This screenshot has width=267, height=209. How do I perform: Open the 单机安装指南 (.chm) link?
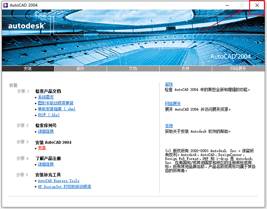(x=57, y=109)
